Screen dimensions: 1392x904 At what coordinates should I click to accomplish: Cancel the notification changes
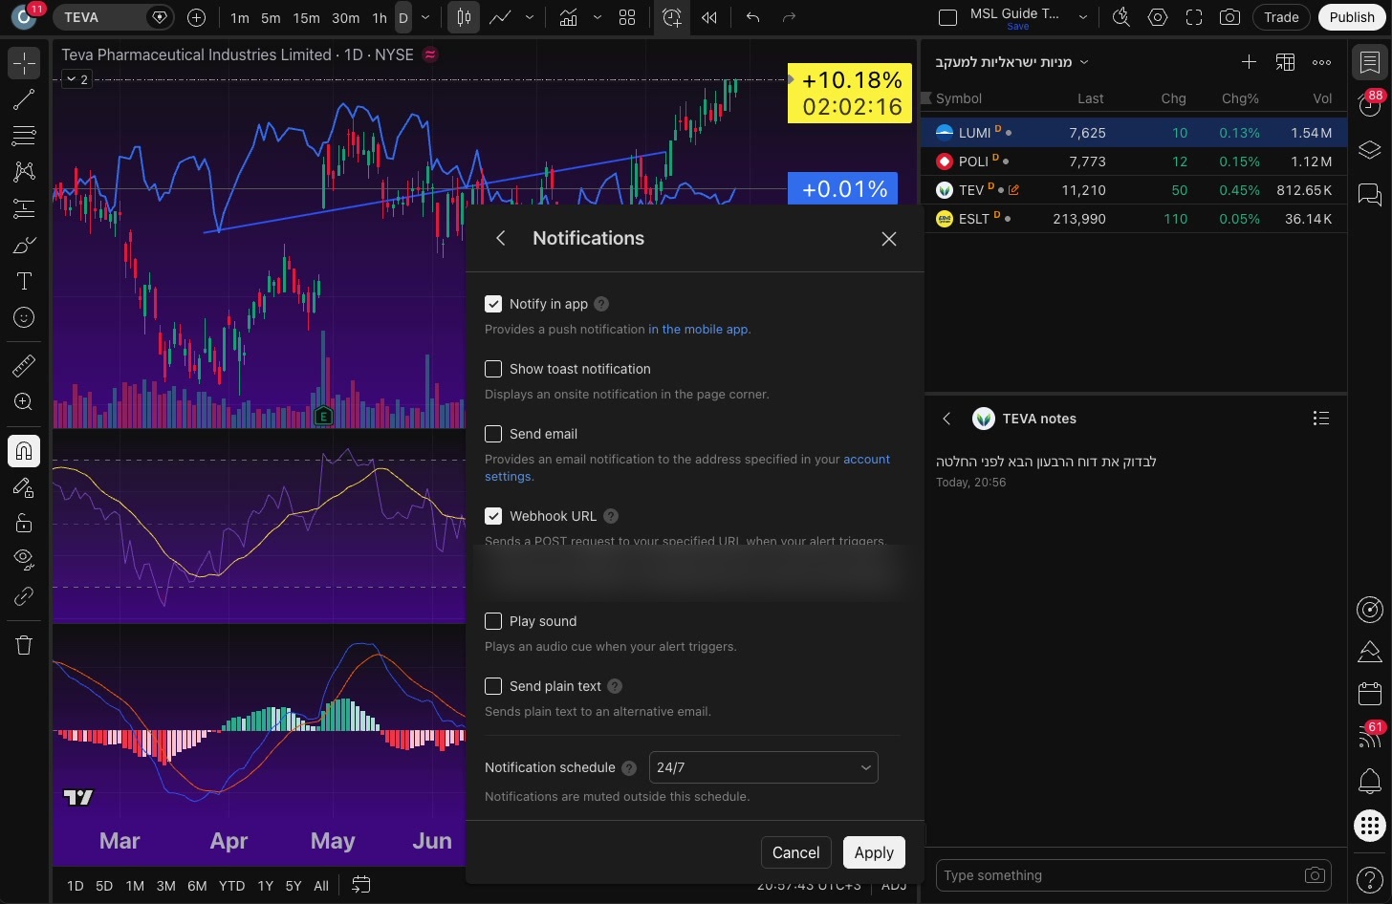[x=795, y=852]
